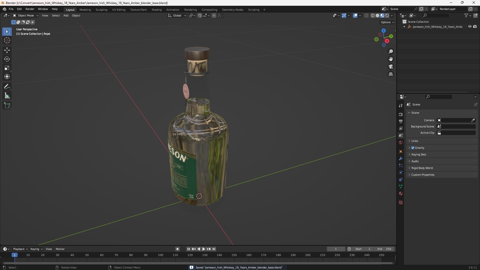Open the Render menu
The height and width of the screenshot is (270, 480).
coord(30,9)
